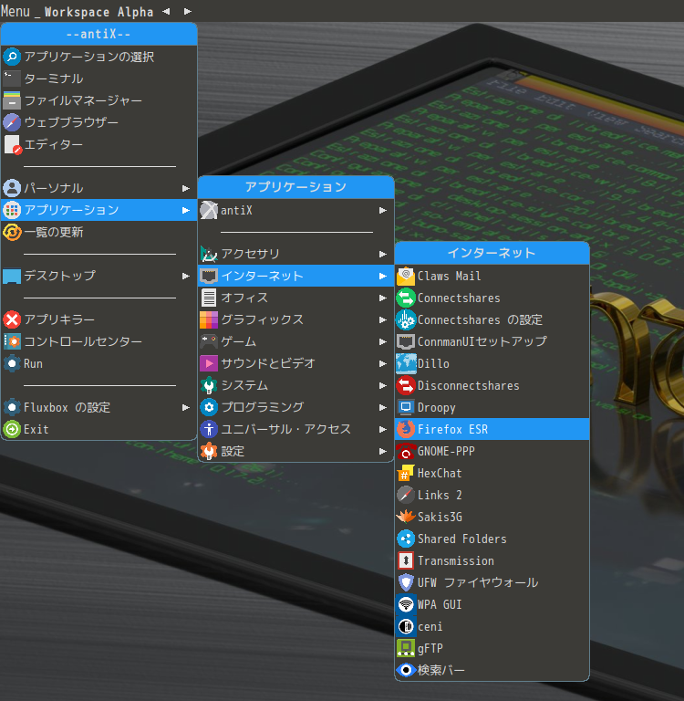This screenshot has width=684, height=701.
Task: Click the Firefox ESR fox icon
Action: click(406, 429)
